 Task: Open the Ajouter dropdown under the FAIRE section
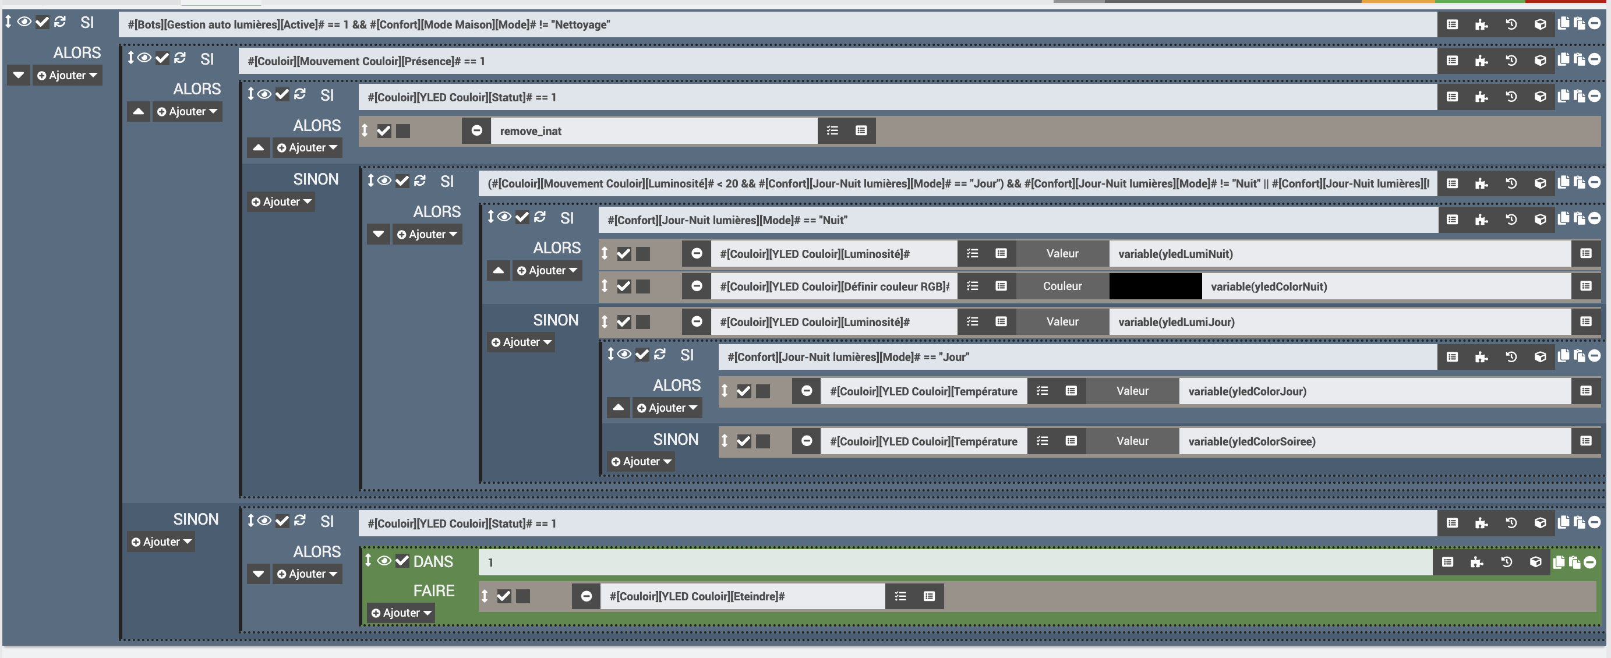(x=401, y=613)
